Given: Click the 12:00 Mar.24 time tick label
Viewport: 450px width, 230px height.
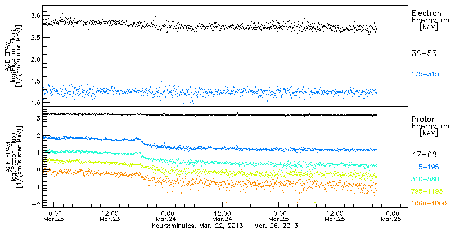Looking at the screenshot, I should coord(223,217).
